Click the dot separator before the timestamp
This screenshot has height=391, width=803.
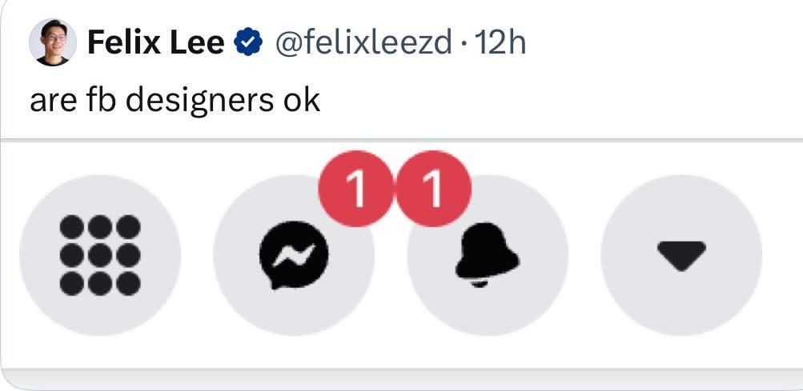pos(464,42)
